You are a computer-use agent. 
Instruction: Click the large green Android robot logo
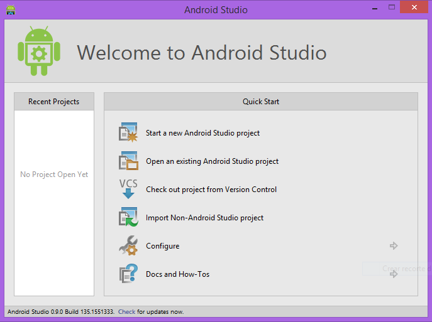coord(39,51)
